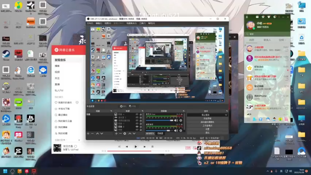Open QQ mail icon in QQ header
Viewport: 311px width, 175px height.
click(257, 17)
